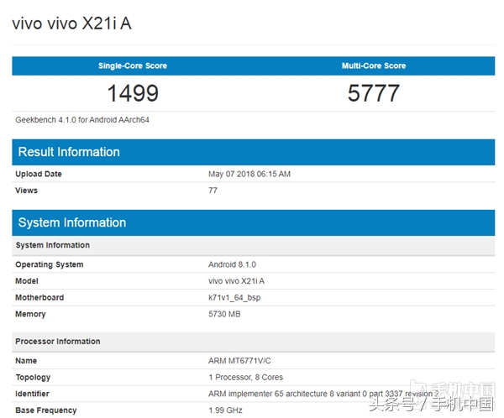This screenshot has height=418, width=504.
Task: Click the Processor Information subheading
Action: click(254, 342)
